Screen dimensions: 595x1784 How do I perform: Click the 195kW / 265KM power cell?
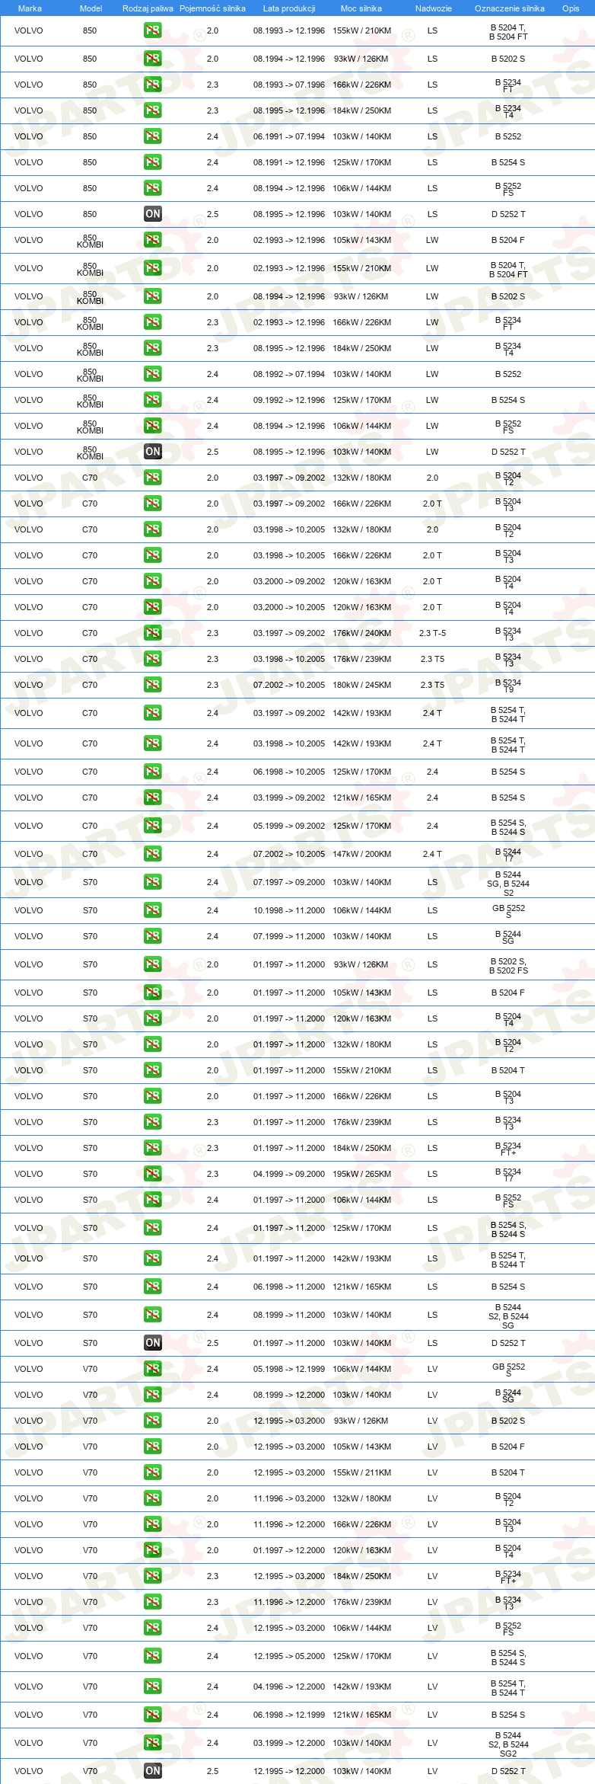pos(361,1174)
